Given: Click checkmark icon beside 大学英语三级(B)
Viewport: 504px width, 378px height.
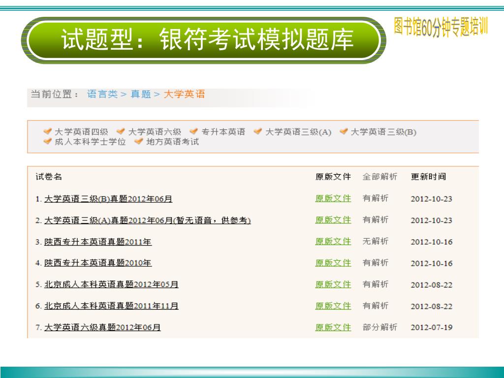Looking at the screenshot, I should (x=344, y=131).
